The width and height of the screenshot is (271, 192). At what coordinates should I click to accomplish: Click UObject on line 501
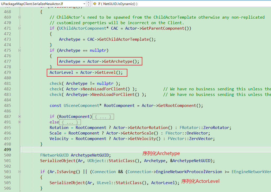[96, 161]
